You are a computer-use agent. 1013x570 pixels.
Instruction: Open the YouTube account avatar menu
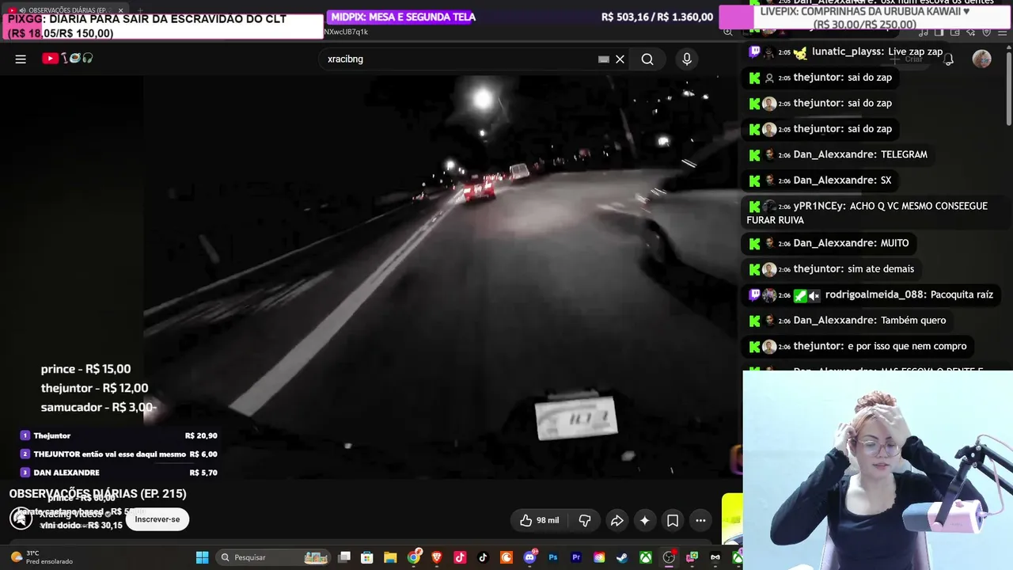(981, 59)
